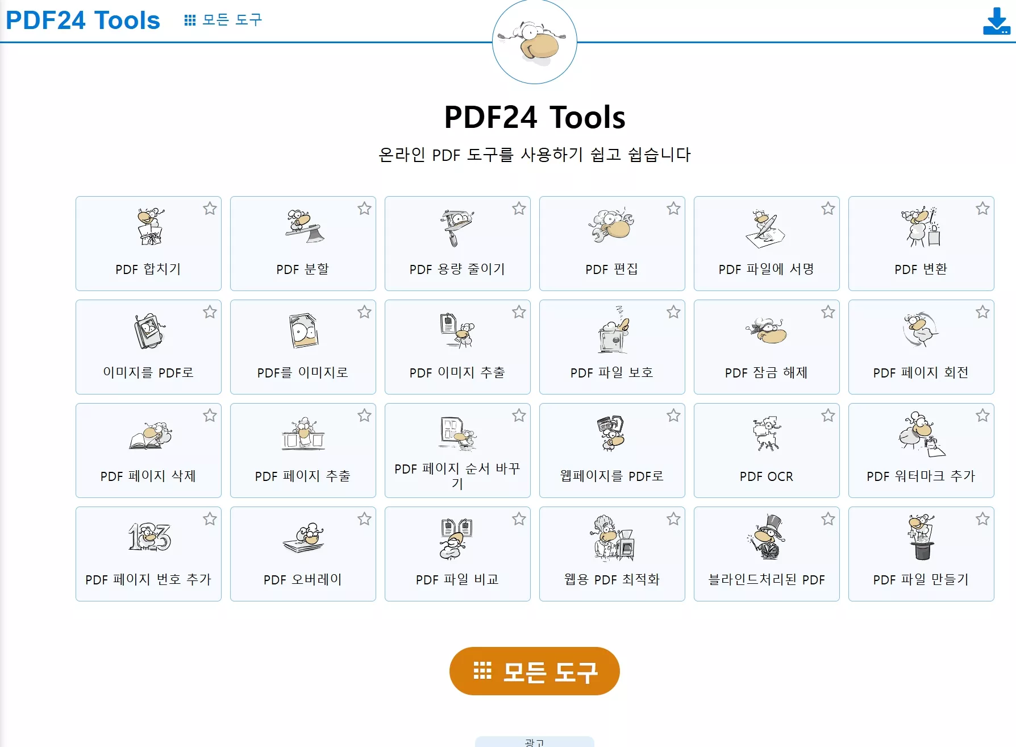The height and width of the screenshot is (747, 1016).
Task: Select the PDF 분할 tool
Action: 302,244
